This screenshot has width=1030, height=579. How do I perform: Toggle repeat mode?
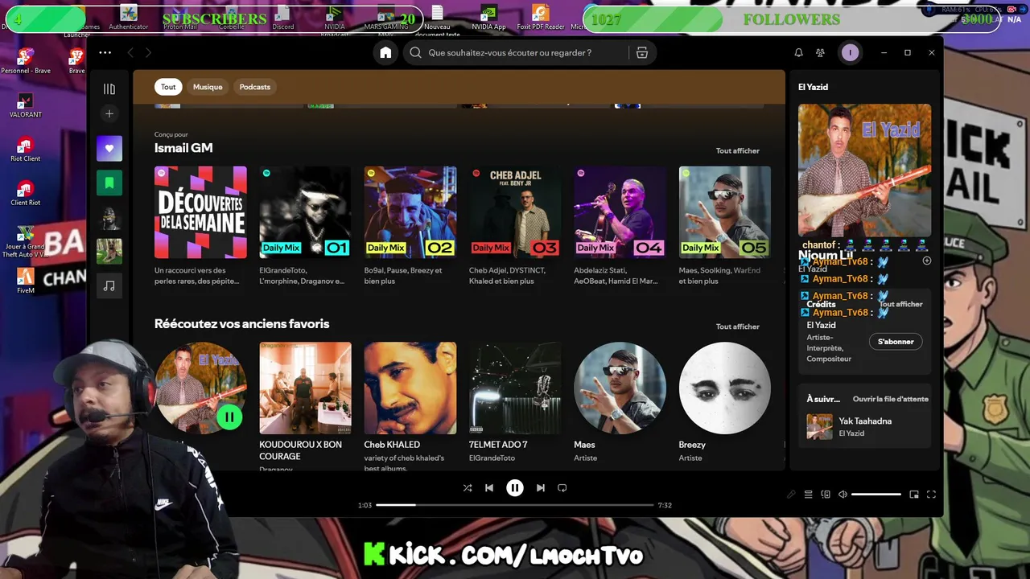pyautogui.click(x=562, y=487)
